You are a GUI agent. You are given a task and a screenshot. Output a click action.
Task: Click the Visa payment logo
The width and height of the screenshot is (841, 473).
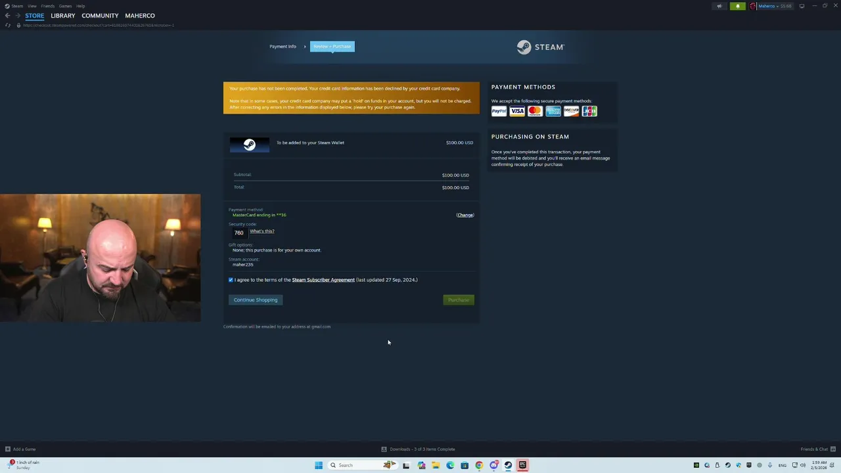pyautogui.click(x=517, y=111)
